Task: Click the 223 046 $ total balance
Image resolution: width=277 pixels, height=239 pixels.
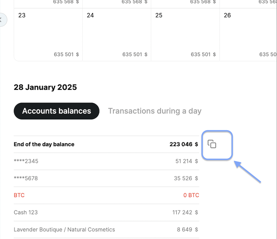Action: tap(184, 144)
